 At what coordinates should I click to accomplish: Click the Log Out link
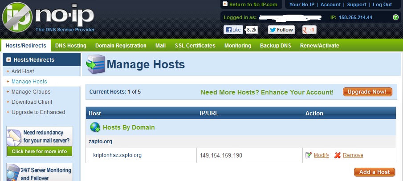382,4
